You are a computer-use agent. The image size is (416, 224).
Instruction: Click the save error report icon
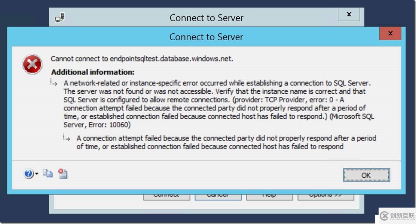pos(62,174)
